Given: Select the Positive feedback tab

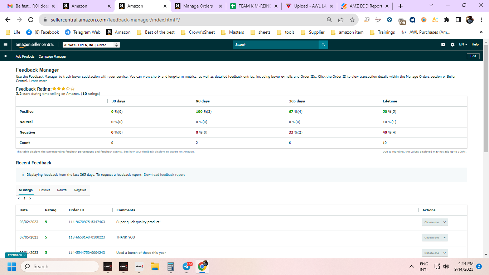Looking at the screenshot, I should [45, 190].
